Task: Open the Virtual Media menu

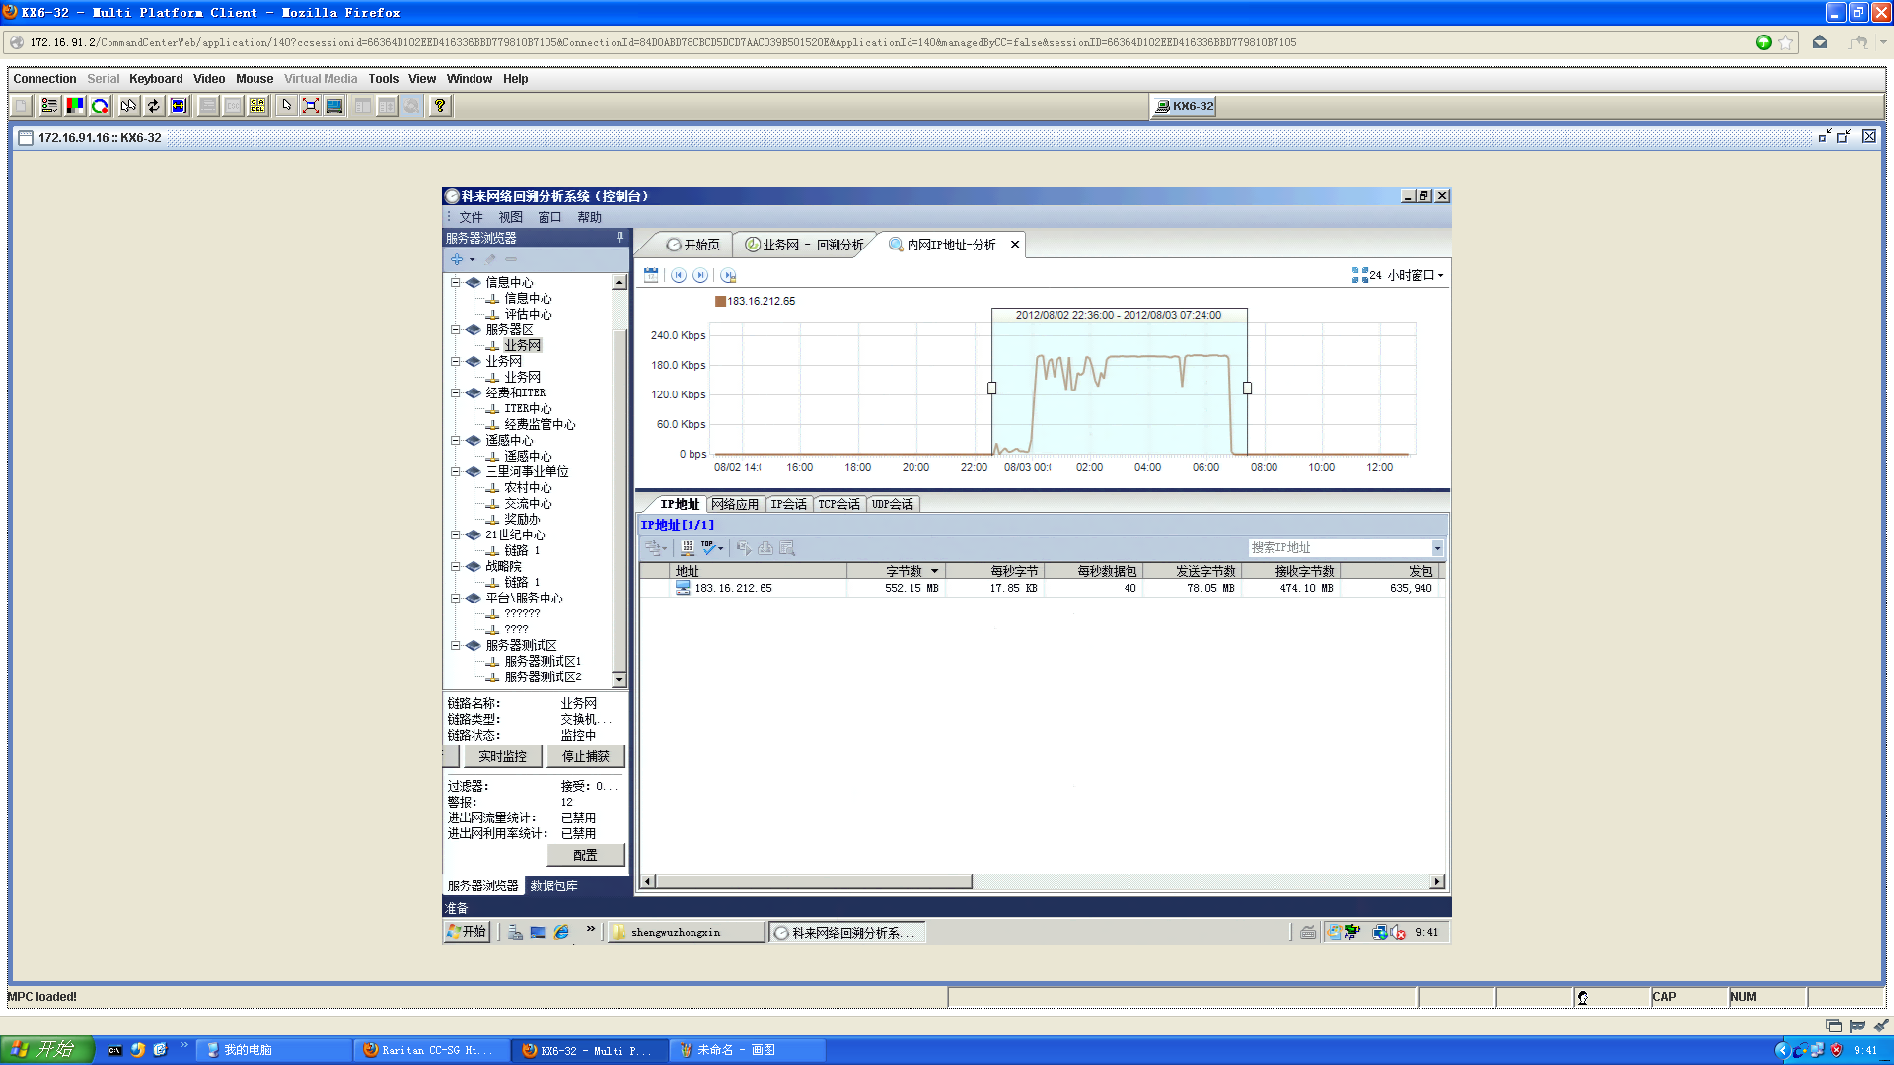Action: [x=321, y=79]
